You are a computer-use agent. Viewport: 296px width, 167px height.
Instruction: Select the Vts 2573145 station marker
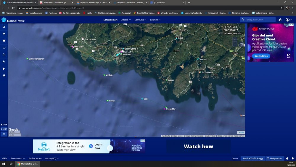point(83,39)
